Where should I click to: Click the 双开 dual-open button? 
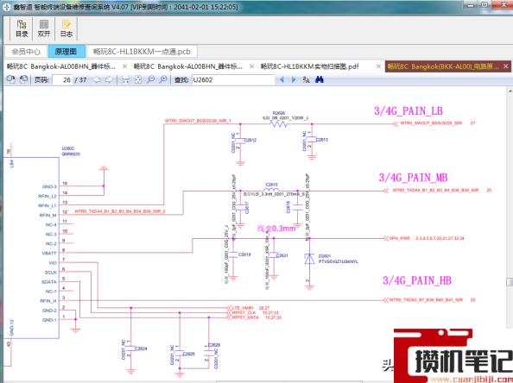pyautogui.click(x=44, y=28)
